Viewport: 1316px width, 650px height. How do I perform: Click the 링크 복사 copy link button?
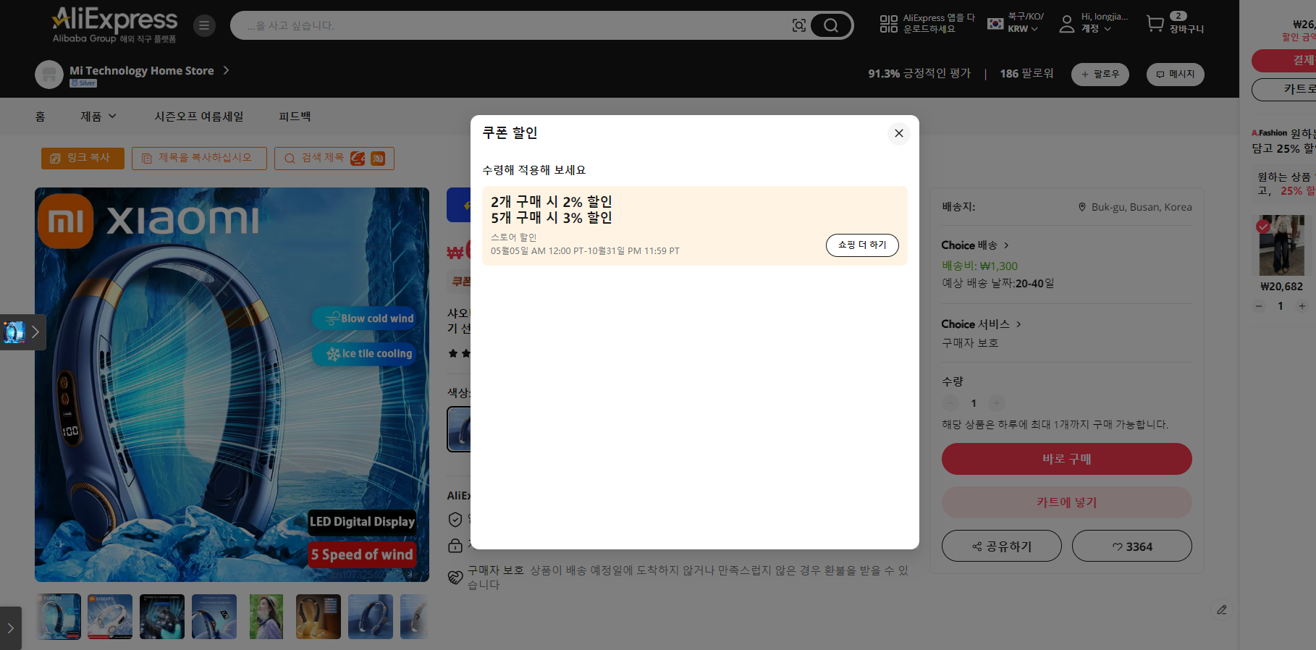click(83, 159)
